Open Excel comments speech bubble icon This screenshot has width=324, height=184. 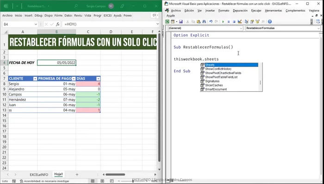(154, 15)
